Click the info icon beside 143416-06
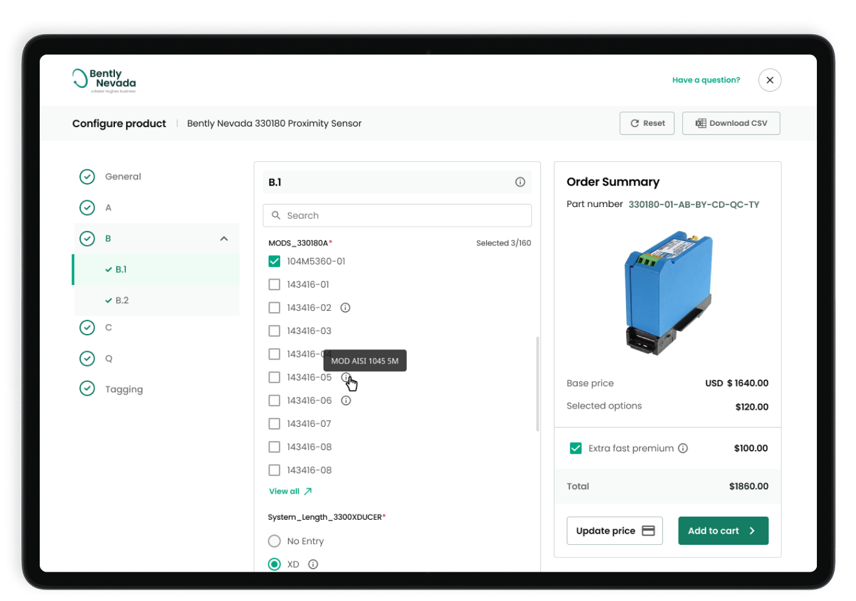Viewport: 856px width, 601px height. [x=346, y=401]
